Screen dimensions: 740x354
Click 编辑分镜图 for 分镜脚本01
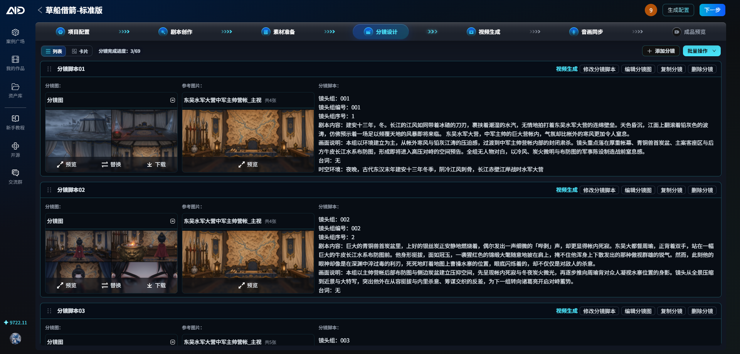click(x=638, y=69)
